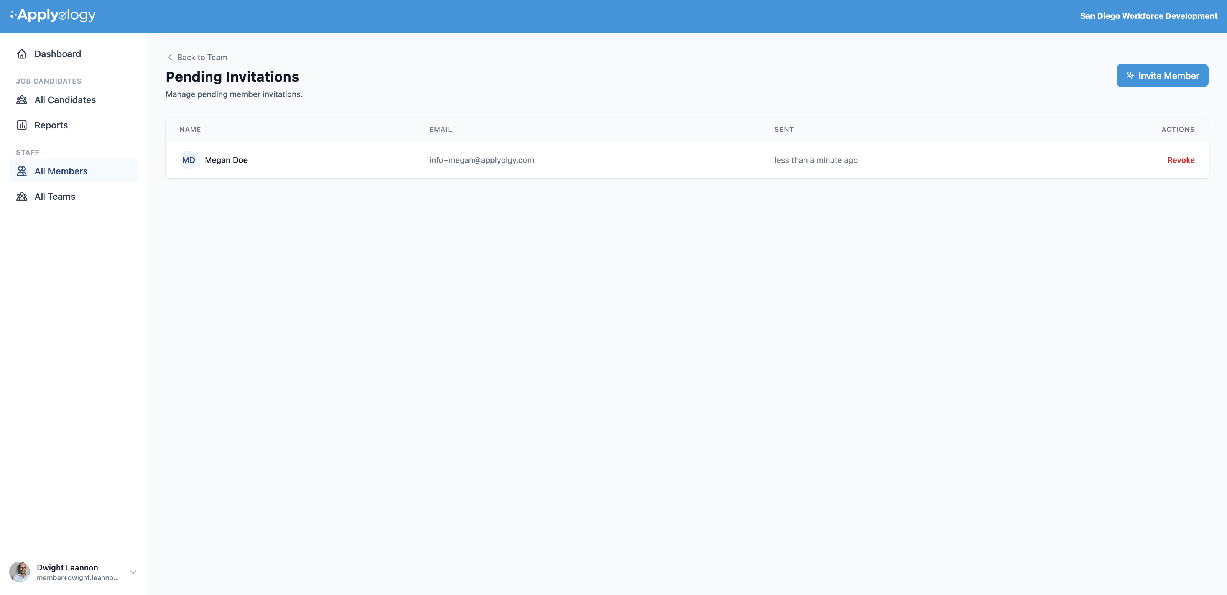The width and height of the screenshot is (1227, 595).
Task: Click the 'less than a minute ago' cell
Action: click(816, 160)
